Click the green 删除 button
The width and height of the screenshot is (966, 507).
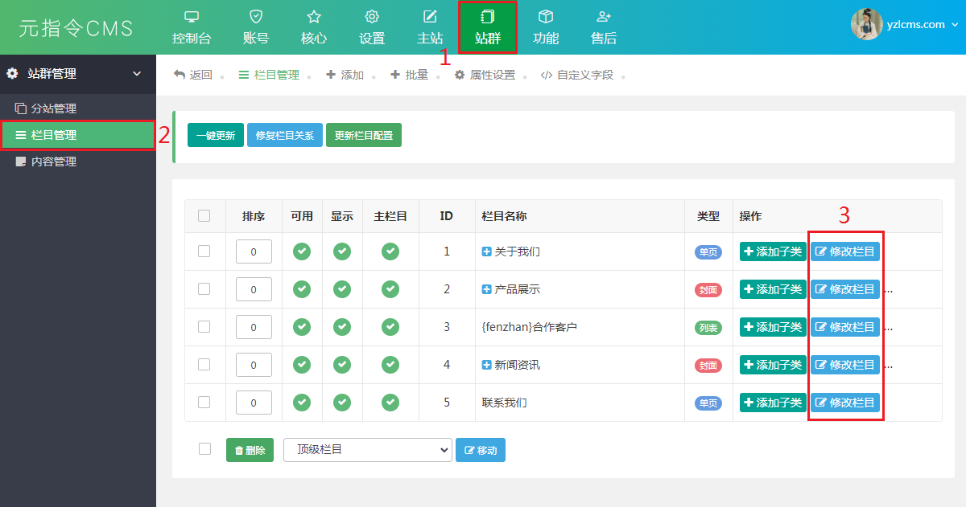[x=250, y=450]
